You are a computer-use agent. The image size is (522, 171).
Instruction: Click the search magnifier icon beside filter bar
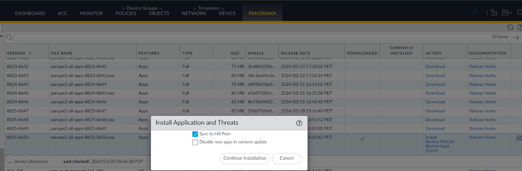pyautogui.click(x=9, y=38)
